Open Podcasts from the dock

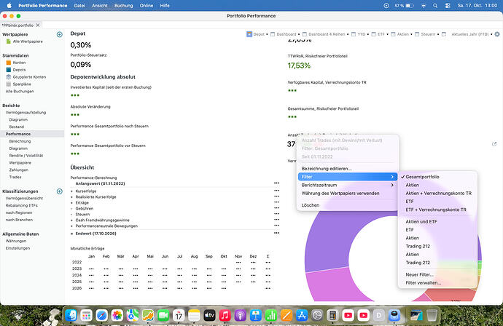pyautogui.click(x=241, y=316)
